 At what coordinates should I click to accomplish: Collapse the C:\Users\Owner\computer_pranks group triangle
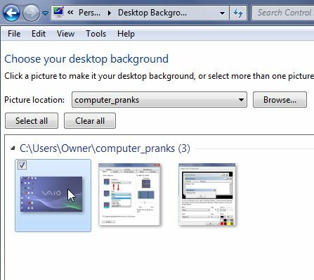click(13, 148)
